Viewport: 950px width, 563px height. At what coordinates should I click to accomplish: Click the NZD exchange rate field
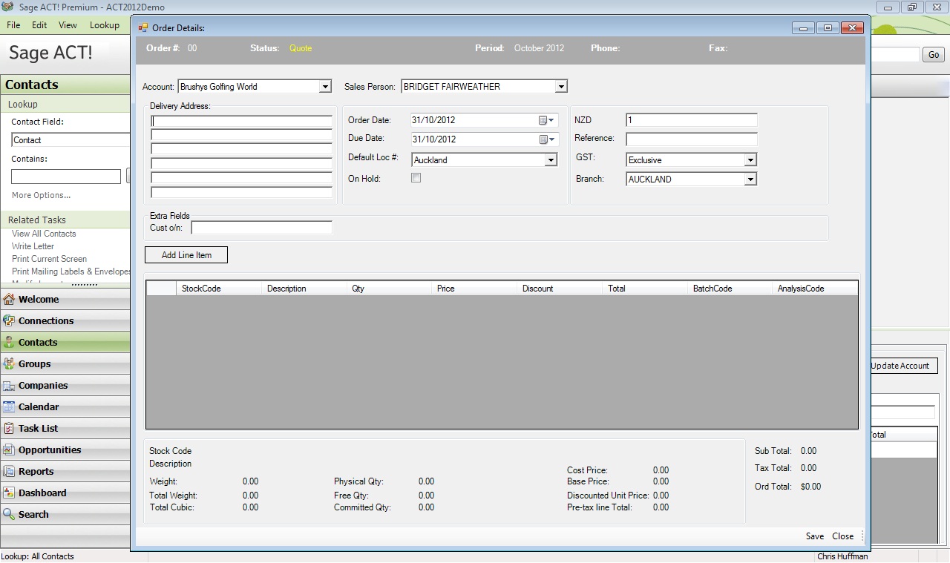pyautogui.click(x=692, y=120)
